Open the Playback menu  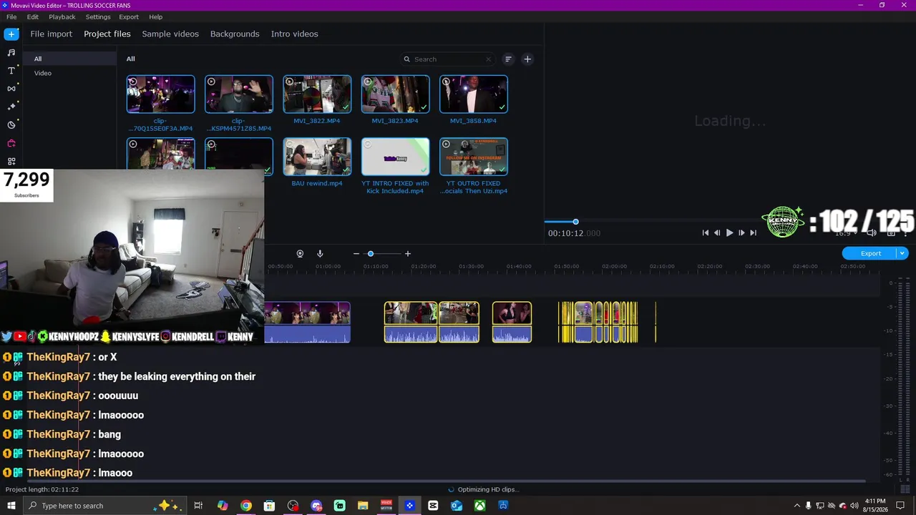(62, 16)
